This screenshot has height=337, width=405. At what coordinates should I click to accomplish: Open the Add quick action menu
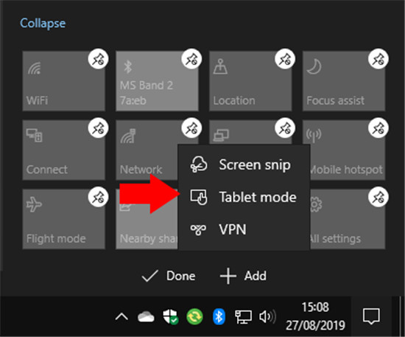point(243,276)
